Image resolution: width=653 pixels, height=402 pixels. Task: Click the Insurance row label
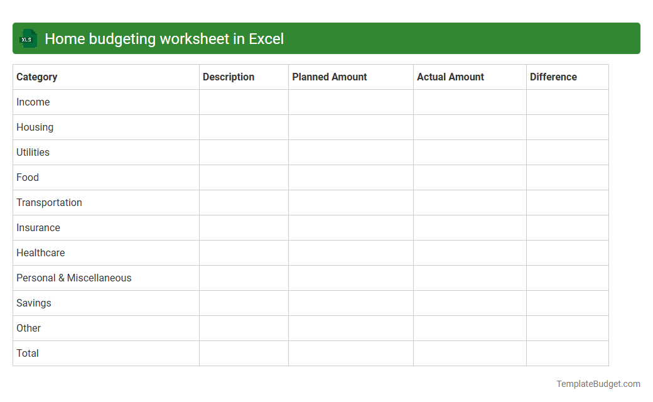[38, 227]
